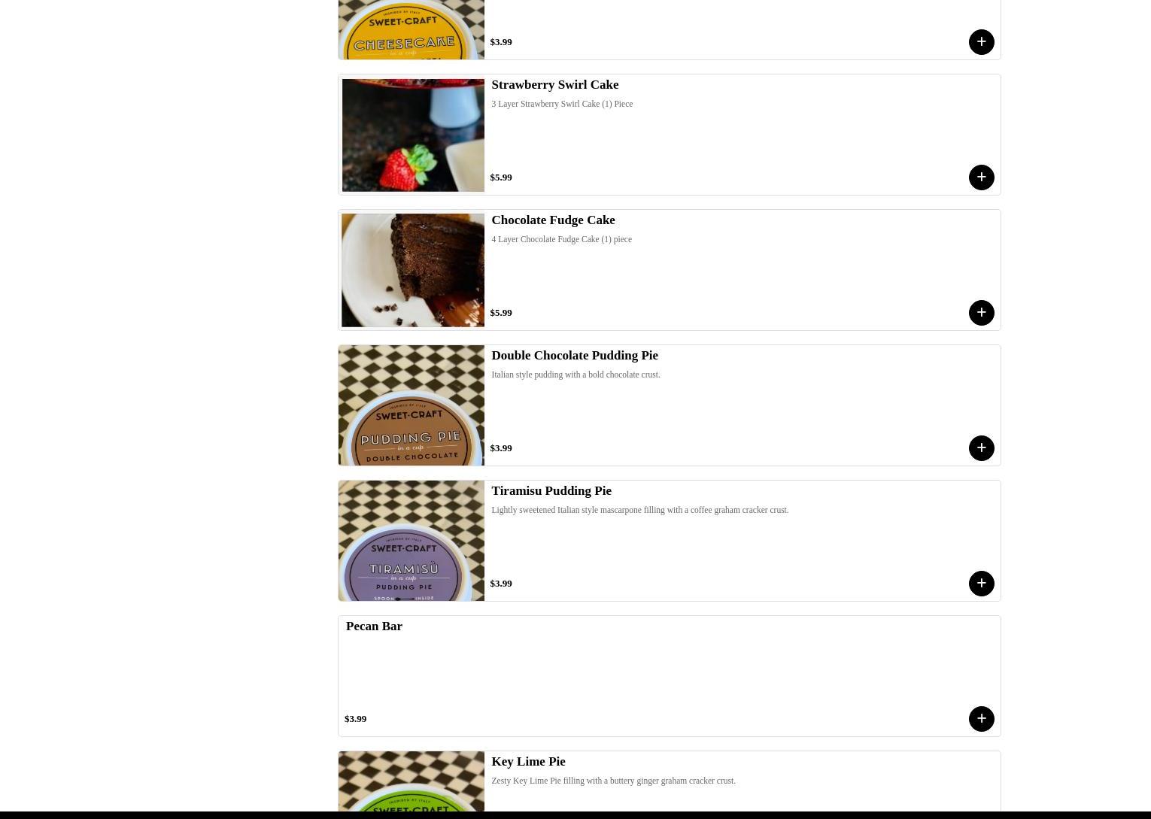Select the Key Lime Pie title
Image resolution: width=1151 pixels, height=819 pixels.
pos(528,762)
